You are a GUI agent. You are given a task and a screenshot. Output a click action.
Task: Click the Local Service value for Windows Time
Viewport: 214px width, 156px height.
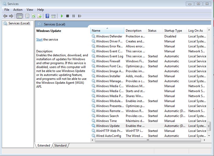pyautogui.click(x=197, y=121)
